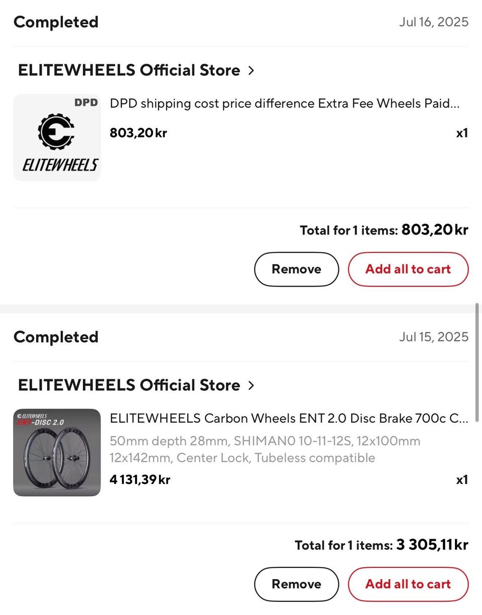The image size is (482, 615).
Task: Click the 803,20 kr order total
Action: coord(434,230)
